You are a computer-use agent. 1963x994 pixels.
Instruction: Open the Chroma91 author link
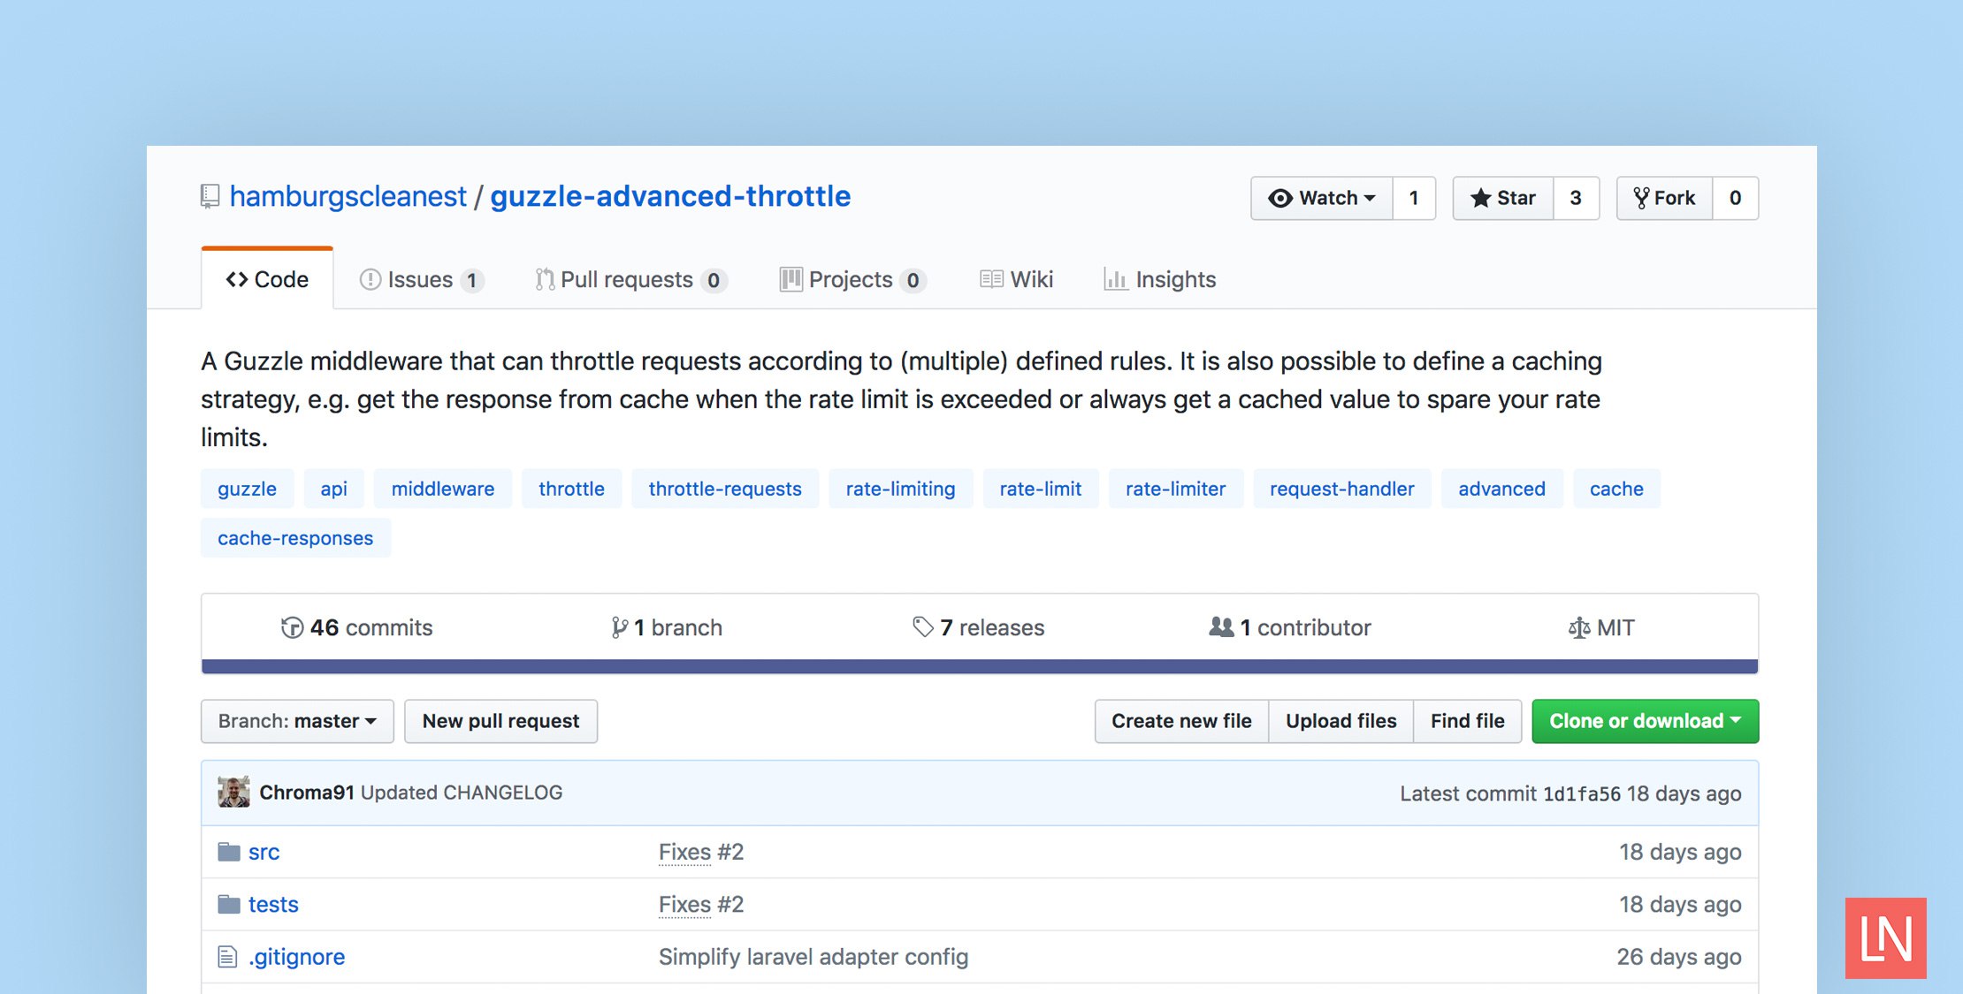[x=307, y=793]
